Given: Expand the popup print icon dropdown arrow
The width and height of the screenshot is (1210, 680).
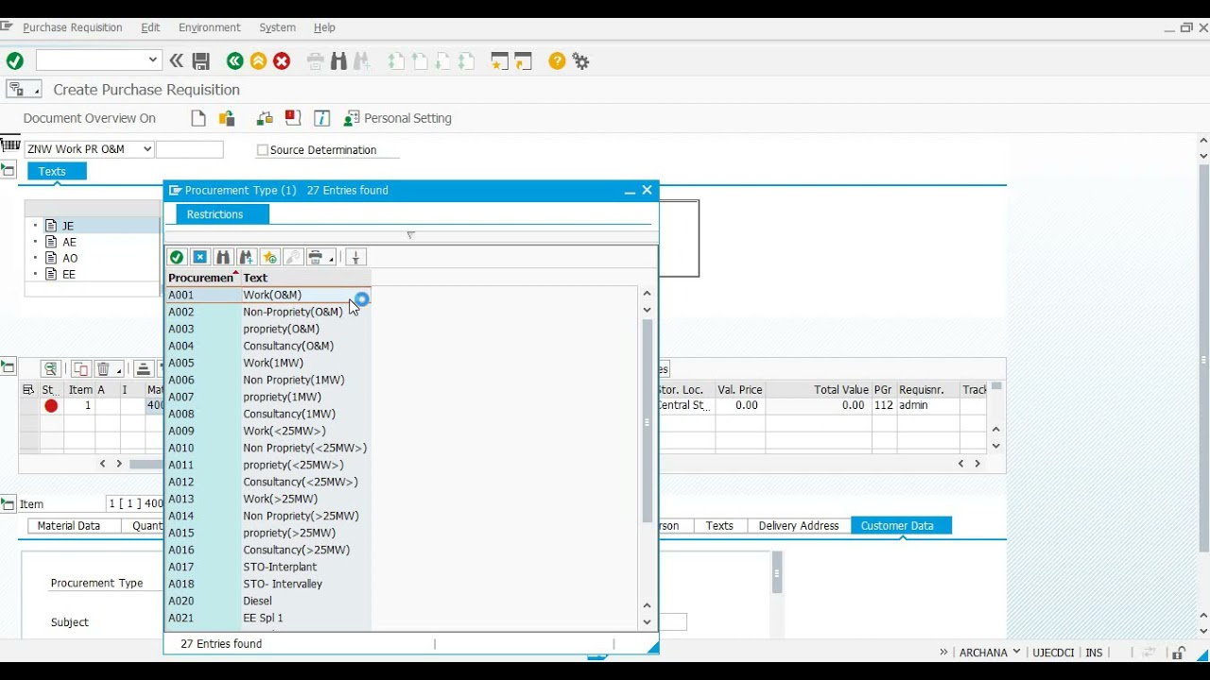Looking at the screenshot, I should point(331,258).
